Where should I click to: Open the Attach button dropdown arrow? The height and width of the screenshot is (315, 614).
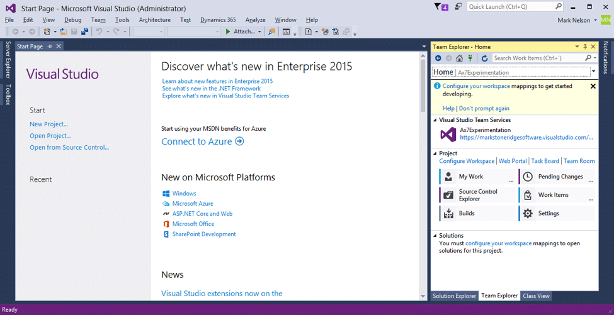[x=259, y=31]
